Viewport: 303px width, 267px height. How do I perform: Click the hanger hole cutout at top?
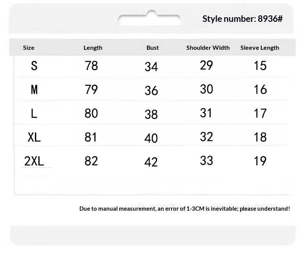pos(149,19)
